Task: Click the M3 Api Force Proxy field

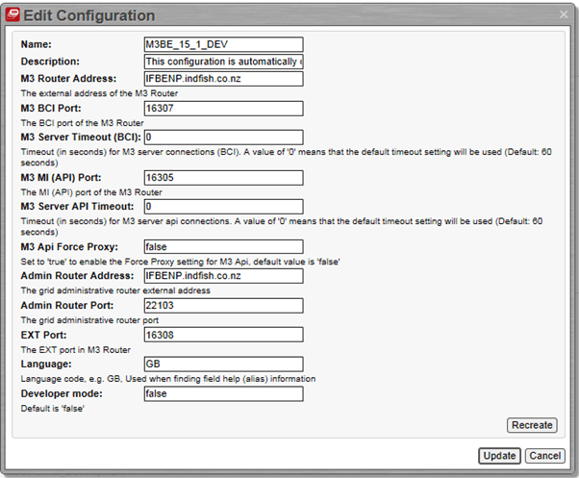Action: (222, 246)
